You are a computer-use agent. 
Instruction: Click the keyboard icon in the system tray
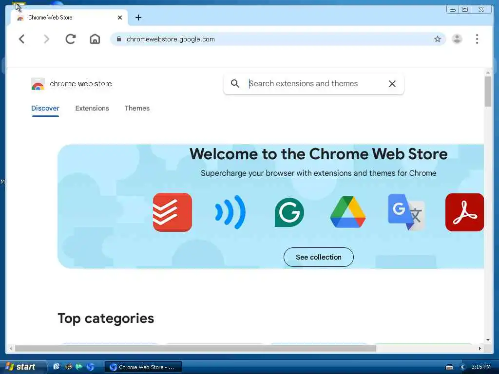point(449,367)
